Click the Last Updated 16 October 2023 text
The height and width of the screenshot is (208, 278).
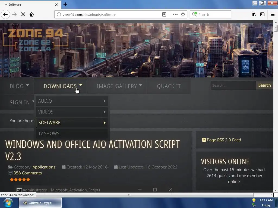[x=148, y=167]
